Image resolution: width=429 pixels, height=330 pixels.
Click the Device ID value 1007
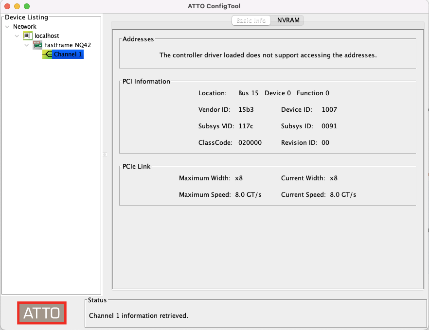tap(329, 110)
